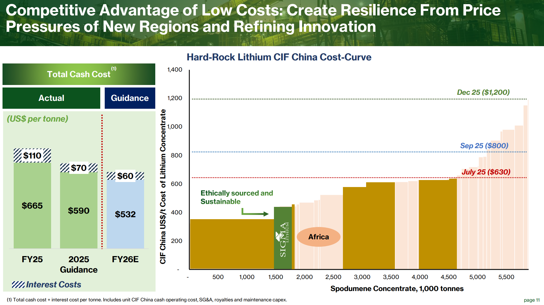
Task: Click the $60 hatched interest segment
Action: click(125, 176)
